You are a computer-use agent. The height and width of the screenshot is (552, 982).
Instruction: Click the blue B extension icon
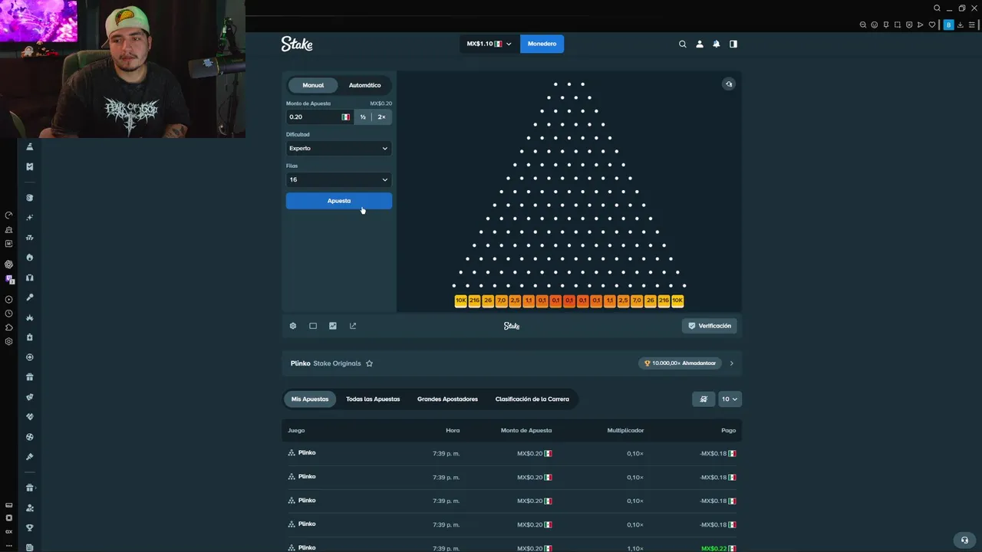tap(948, 25)
